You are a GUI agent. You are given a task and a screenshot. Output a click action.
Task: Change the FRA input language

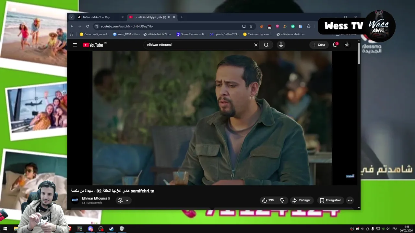pyautogui.click(x=395, y=229)
